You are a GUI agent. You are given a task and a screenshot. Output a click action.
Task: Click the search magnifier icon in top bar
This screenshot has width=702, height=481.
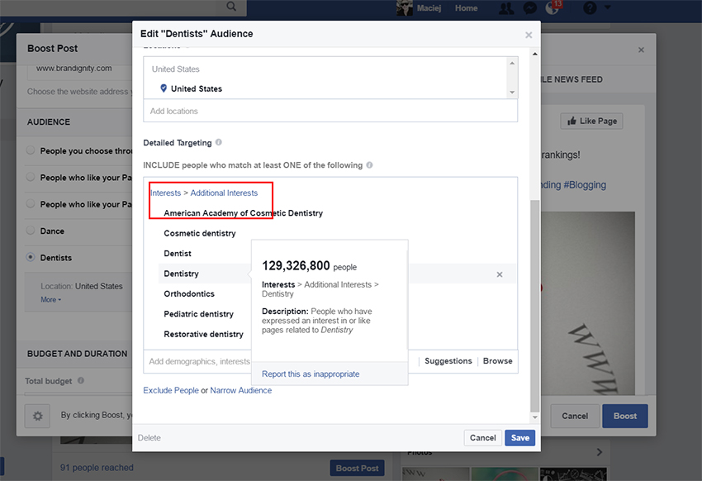[x=231, y=7]
